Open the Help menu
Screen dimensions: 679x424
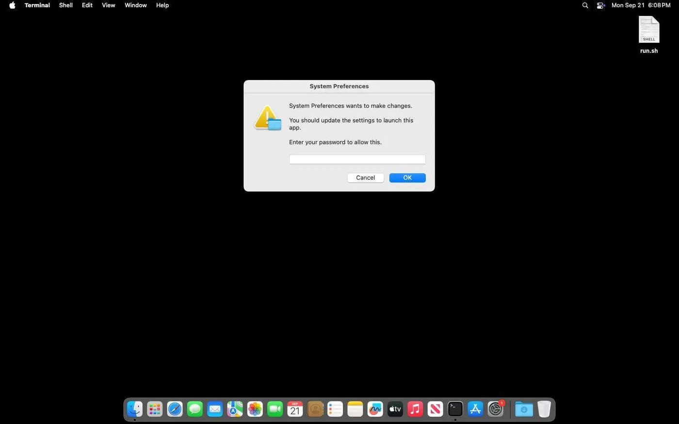pyautogui.click(x=162, y=5)
